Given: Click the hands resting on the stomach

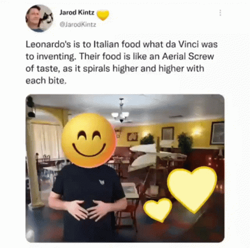Looking at the screenshot, I should tap(87, 210).
